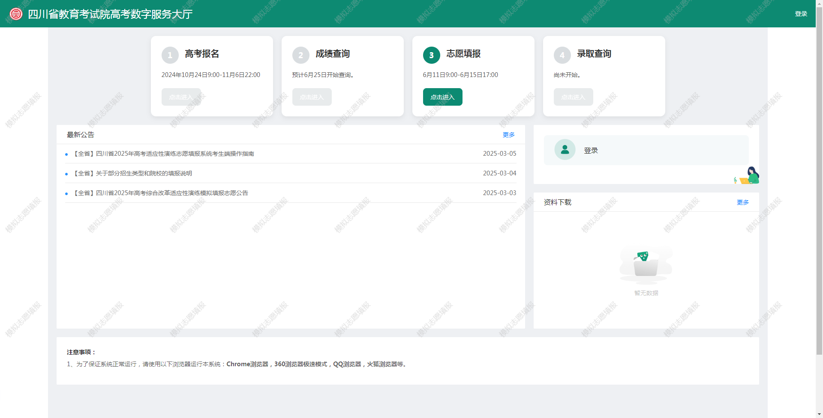Image resolution: width=823 pixels, height=418 pixels.
Task: Open 登录 link in top right header
Action: (x=801, y=14)
